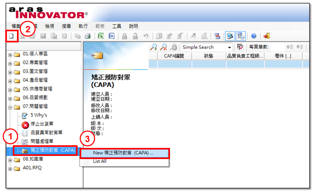
Task: Select 08.知識庫 folder label
Action: pos(33,159)
